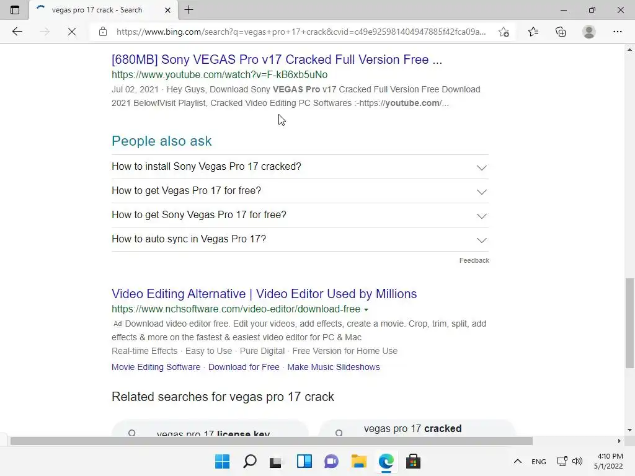The image size is (635, 476).
Task: View site information lock icon
Action: tap(103, 32)
